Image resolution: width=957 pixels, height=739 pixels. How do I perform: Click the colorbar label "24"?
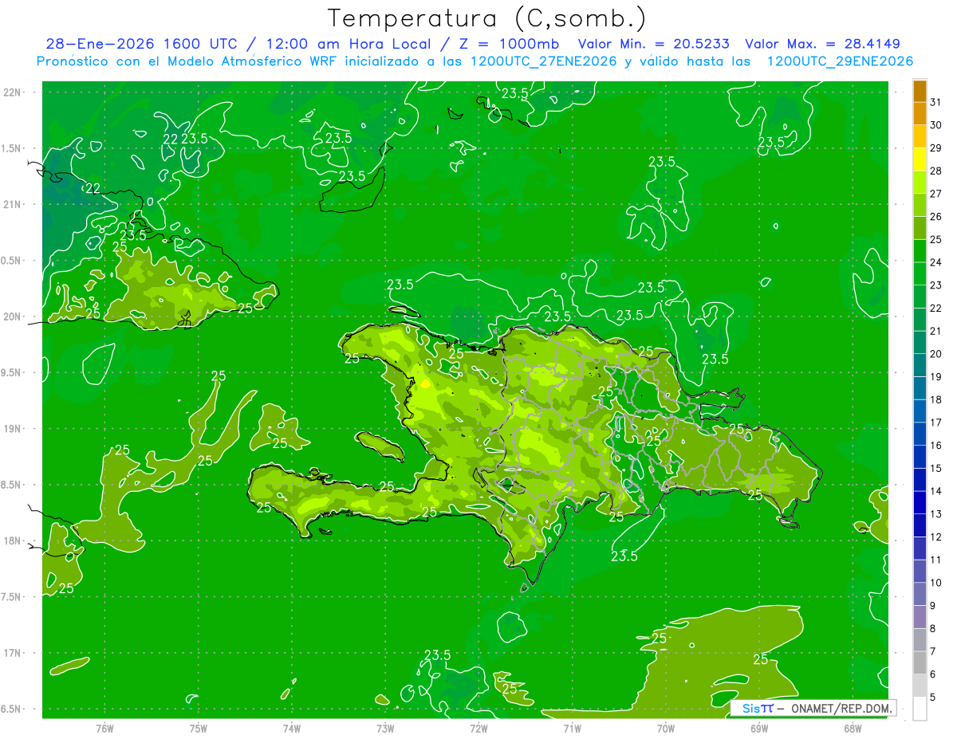pyautogui.click(x=936, y=262)
